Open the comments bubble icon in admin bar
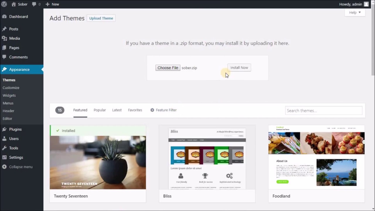The image size is (375, 211). [x=34, y=4]
